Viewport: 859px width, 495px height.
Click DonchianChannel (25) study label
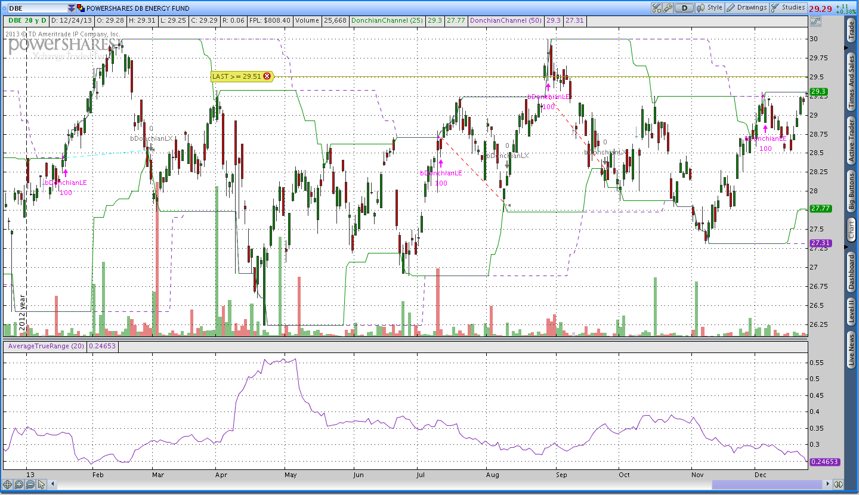(x=388, y=20)
